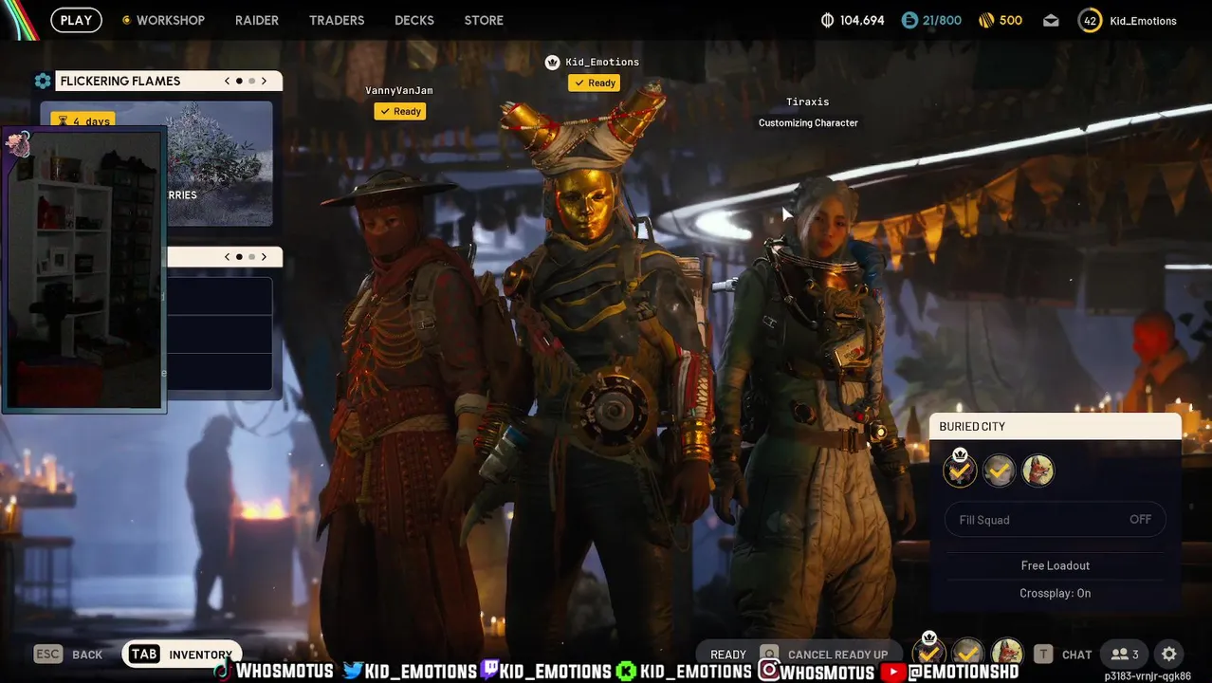
Task: Click second ready avatar in bottom bar
Action: pyautogui.click(x=967, y=653)
